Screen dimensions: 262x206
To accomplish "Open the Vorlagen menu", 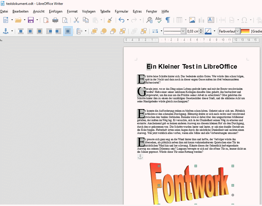I will click(89, 11).
